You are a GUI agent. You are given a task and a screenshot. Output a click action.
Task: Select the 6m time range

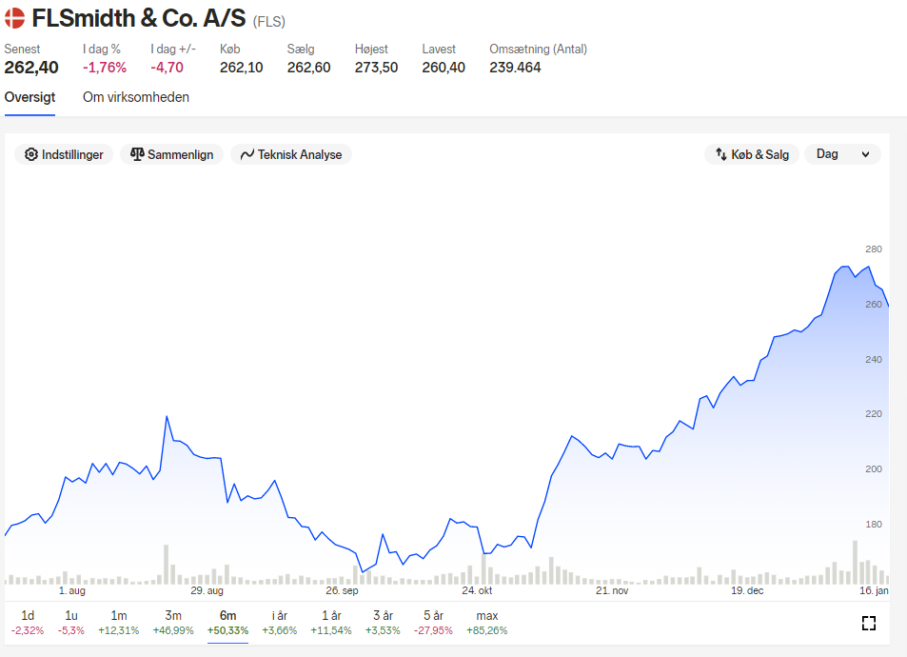pyautogui.click(x=227, y=623)
